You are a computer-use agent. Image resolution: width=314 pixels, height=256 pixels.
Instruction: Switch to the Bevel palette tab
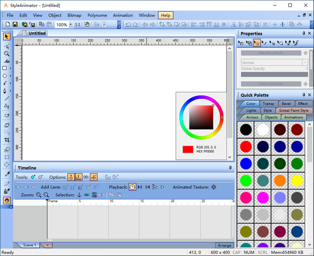[x=285, y=104]
